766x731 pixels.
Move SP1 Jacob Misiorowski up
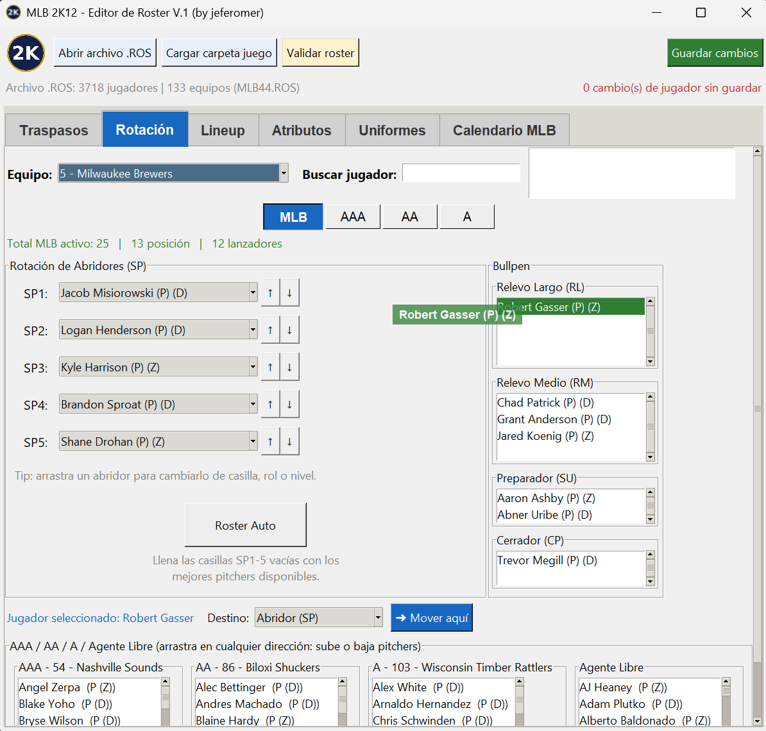(x=270, y=292)
